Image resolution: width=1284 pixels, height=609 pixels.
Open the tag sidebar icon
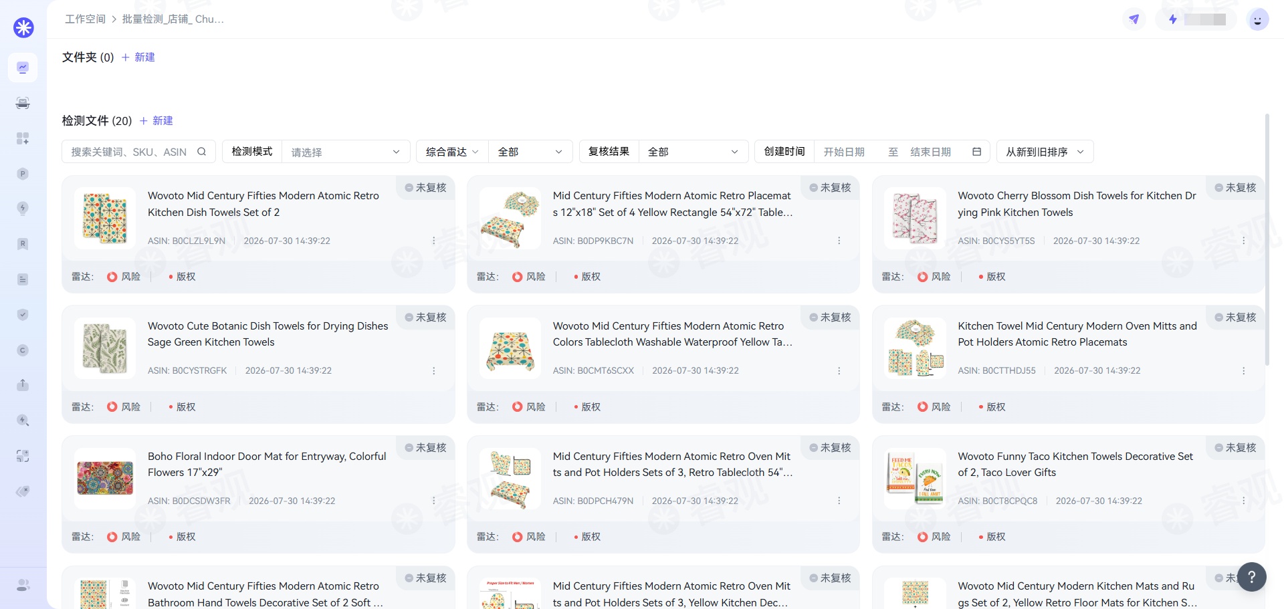tap(23, 491)
